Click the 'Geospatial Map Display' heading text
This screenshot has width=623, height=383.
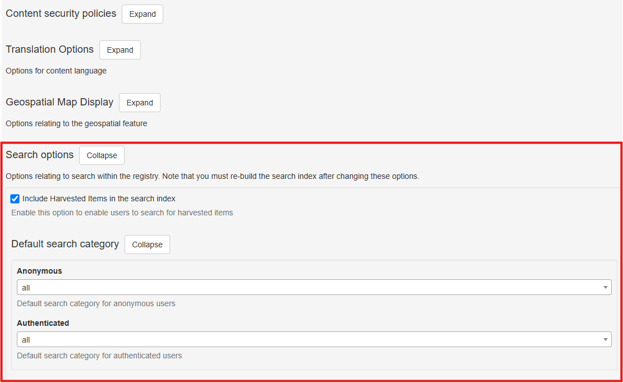[x=59, y=102]
